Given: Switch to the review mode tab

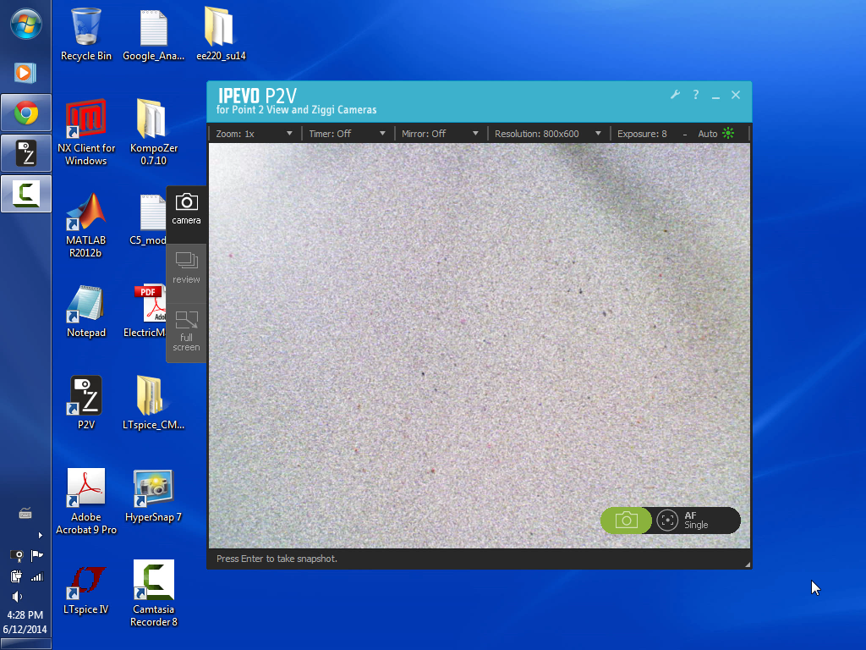Looking at the screenshot, I should [186, 273].
